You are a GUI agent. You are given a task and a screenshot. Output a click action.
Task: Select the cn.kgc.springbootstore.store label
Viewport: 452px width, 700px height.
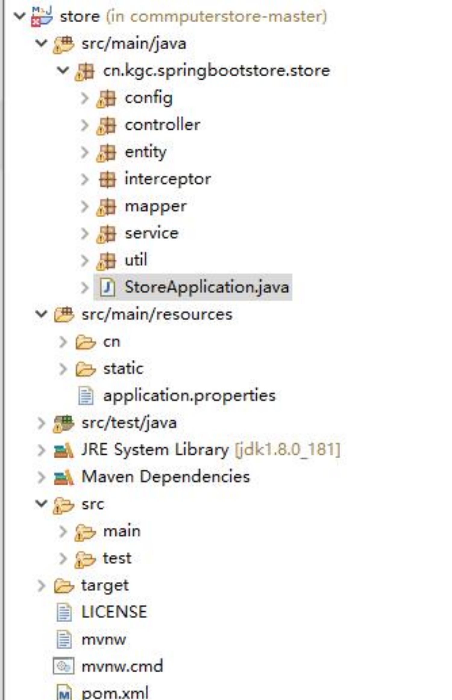[217, 71]
